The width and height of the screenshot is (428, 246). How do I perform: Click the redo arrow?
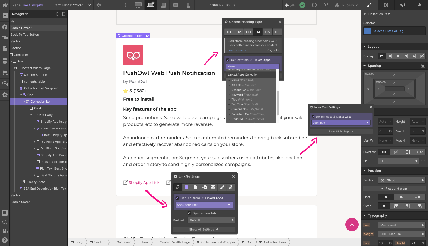(x=292, y=5)
